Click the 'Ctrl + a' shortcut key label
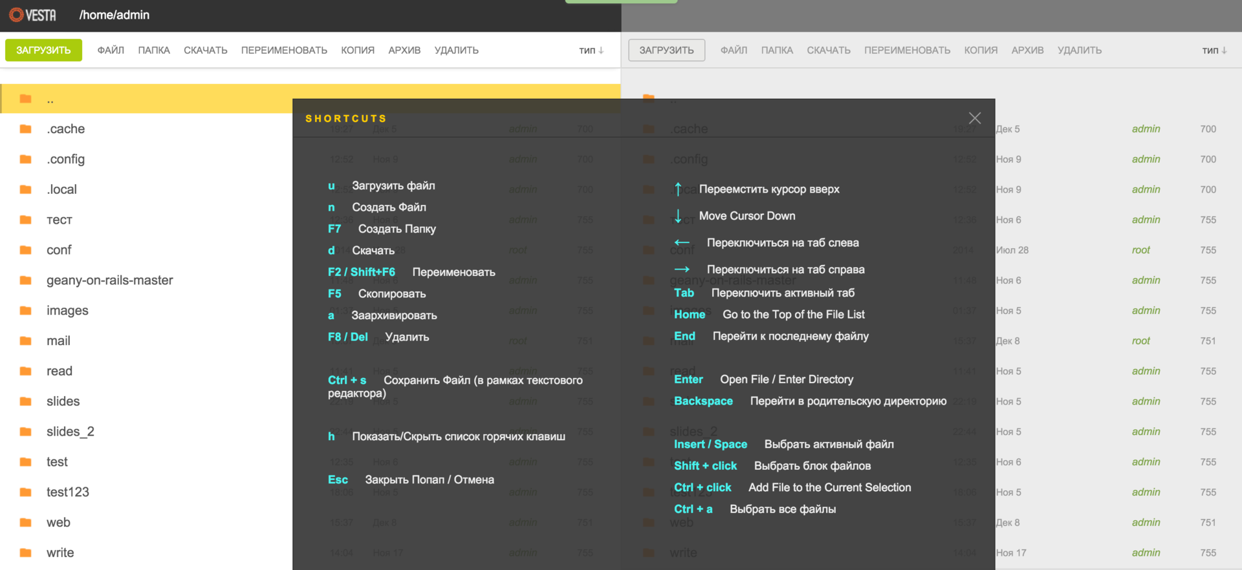Viewport: 1242px width, 570px height. coord(693,509)
